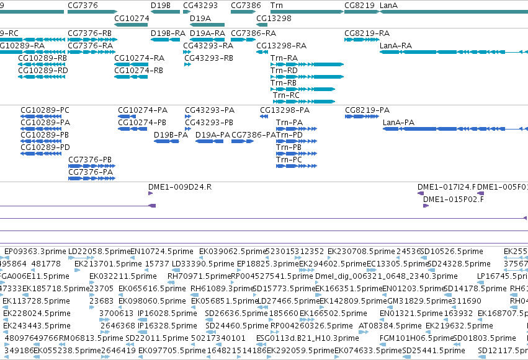Select the D19A gene label

pyautogui.click(x=200, y=19)
